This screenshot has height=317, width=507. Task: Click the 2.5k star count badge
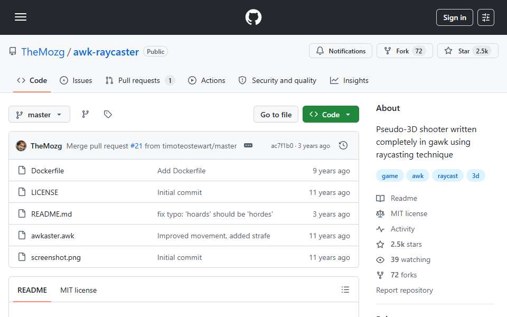tap(482, 51)
